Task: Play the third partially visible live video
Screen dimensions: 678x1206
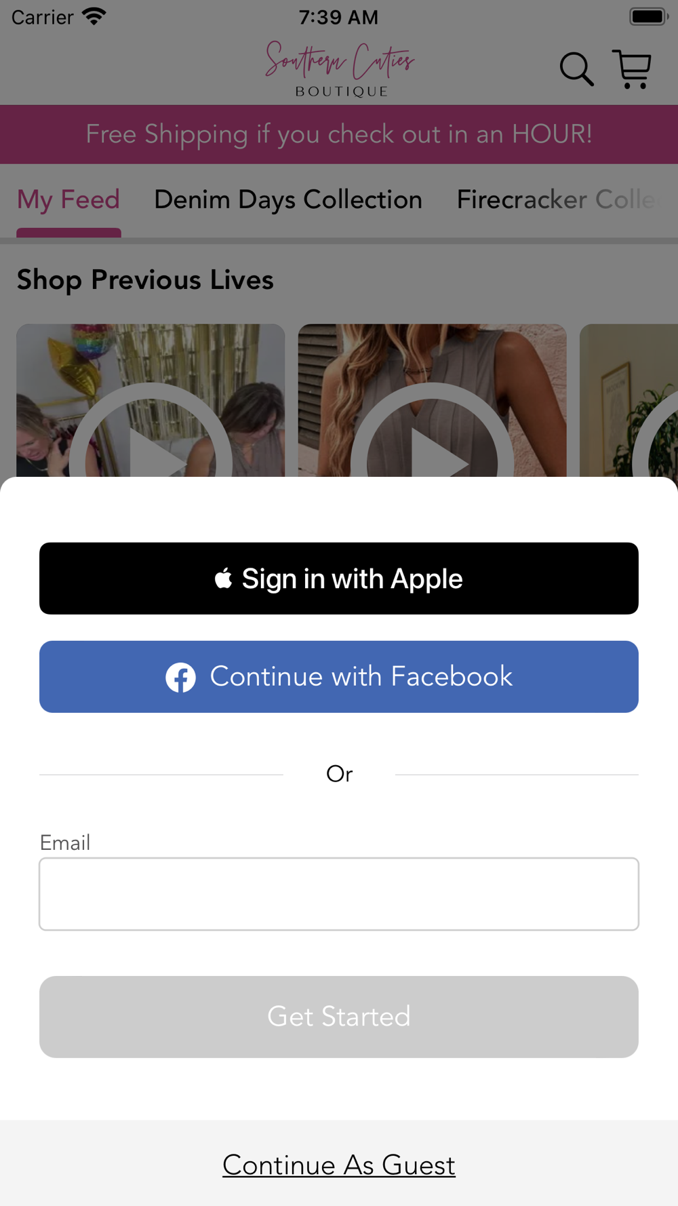Action: 629,400
